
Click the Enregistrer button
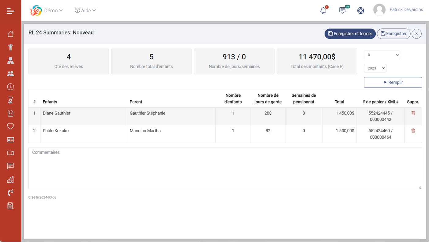(393, 34)
